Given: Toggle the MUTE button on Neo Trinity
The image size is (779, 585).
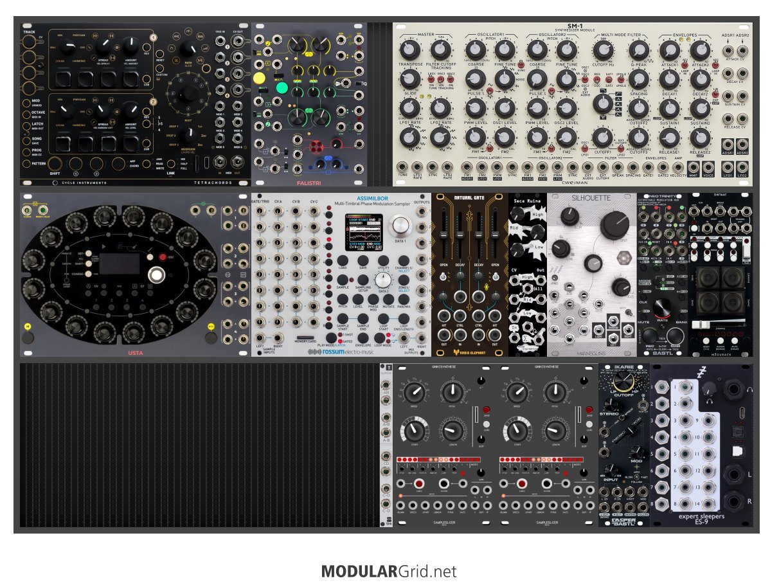Looking at the screenshot, I should click(643, 317).
